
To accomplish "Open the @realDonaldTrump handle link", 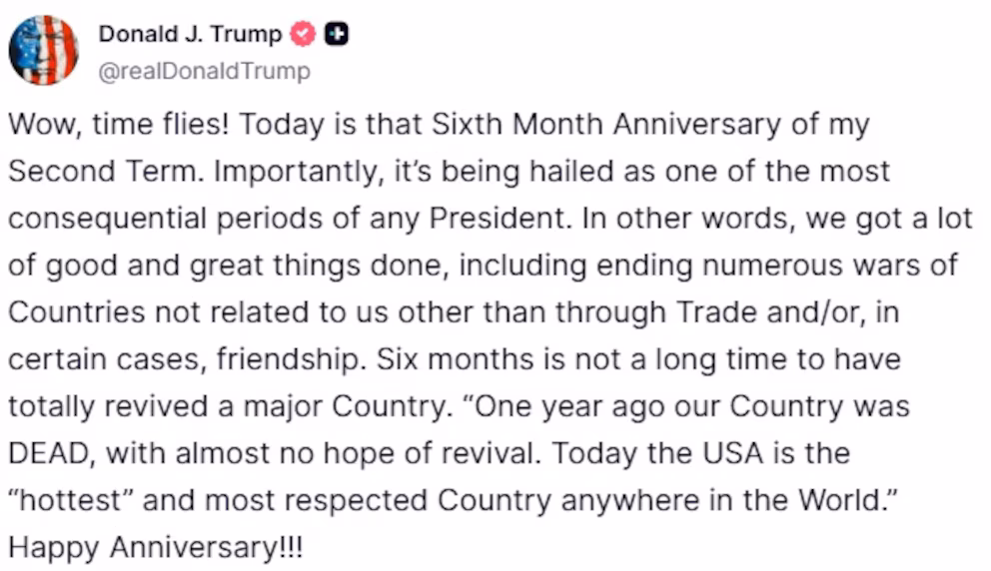I will click(x=204, y=72).
